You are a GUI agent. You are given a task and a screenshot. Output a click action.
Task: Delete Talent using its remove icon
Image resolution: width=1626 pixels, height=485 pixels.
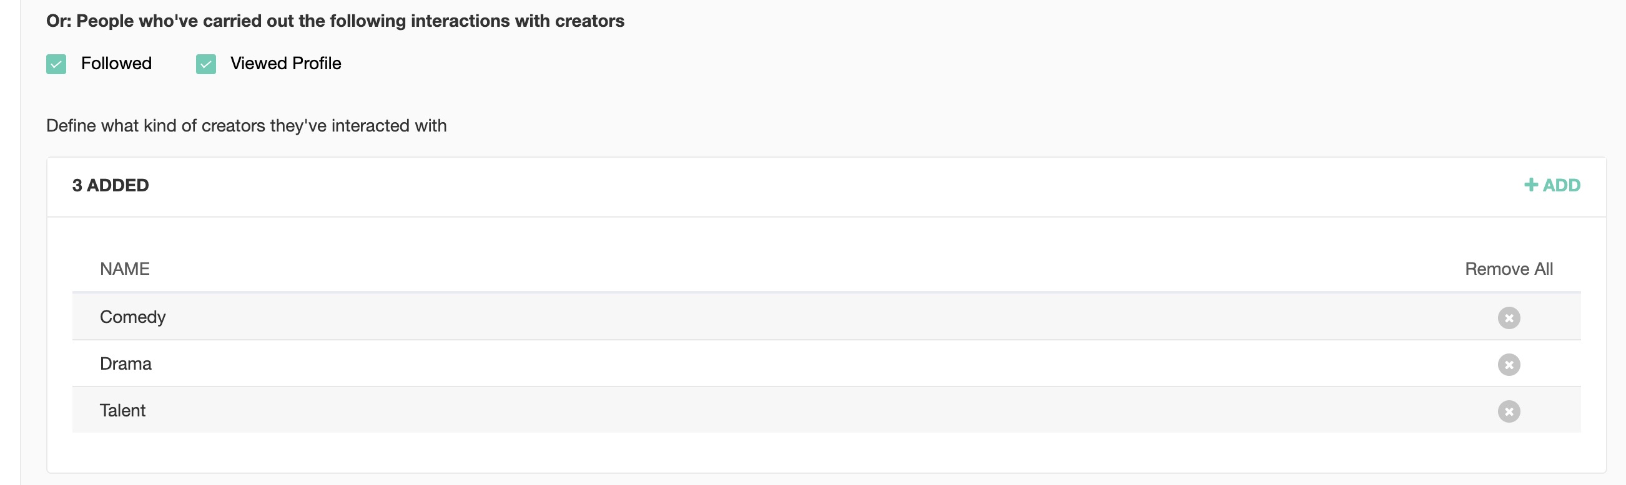pyautogui.click(x=1508, y=411)
